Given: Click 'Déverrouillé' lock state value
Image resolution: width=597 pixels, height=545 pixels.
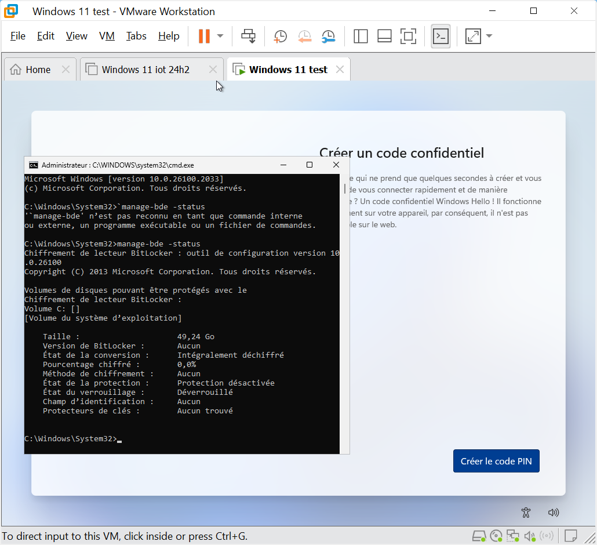Looking at the screenshot, I should click(x=205, y=393).
